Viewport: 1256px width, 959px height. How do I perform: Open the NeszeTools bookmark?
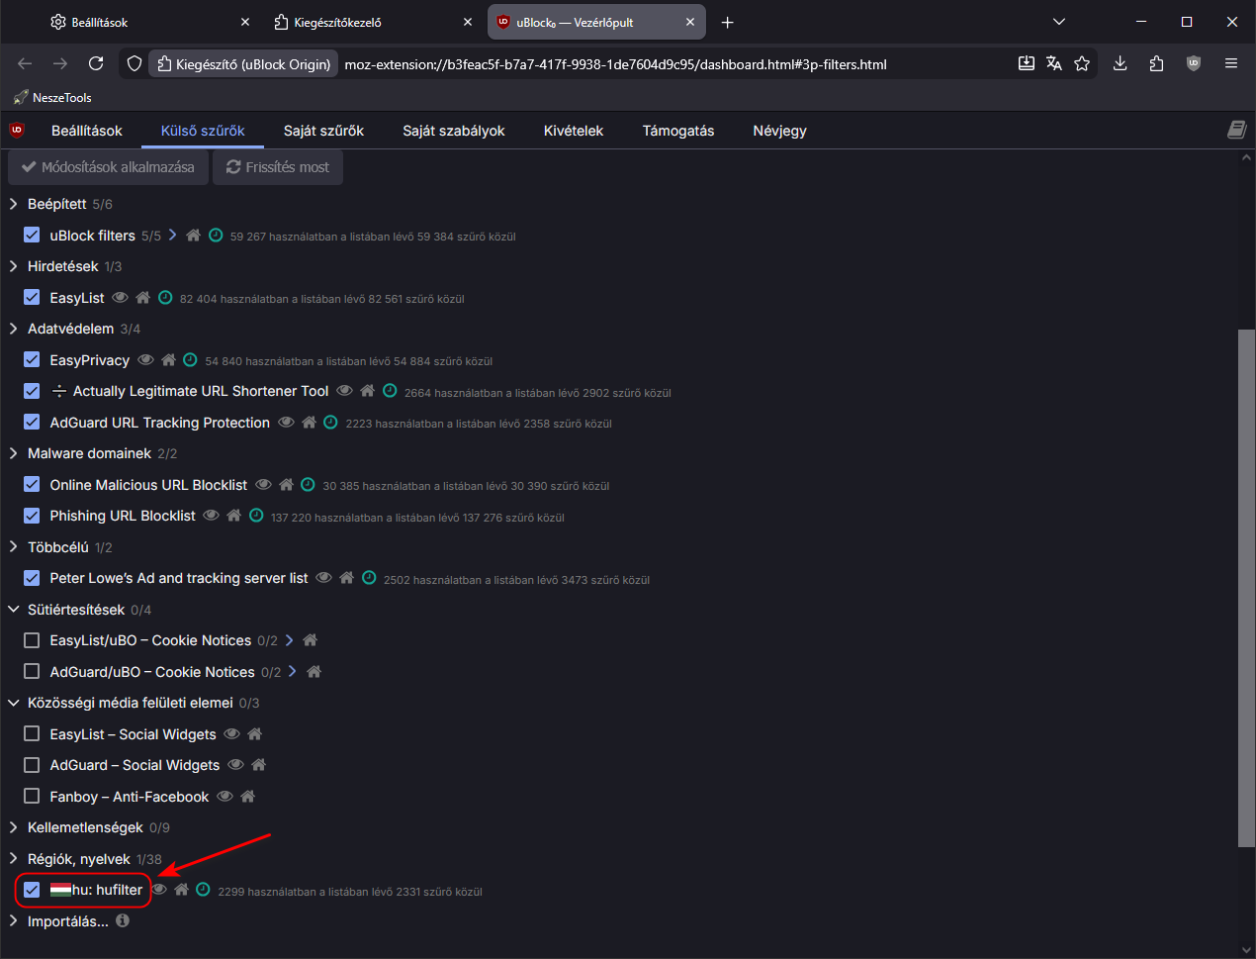pos(52,97)
